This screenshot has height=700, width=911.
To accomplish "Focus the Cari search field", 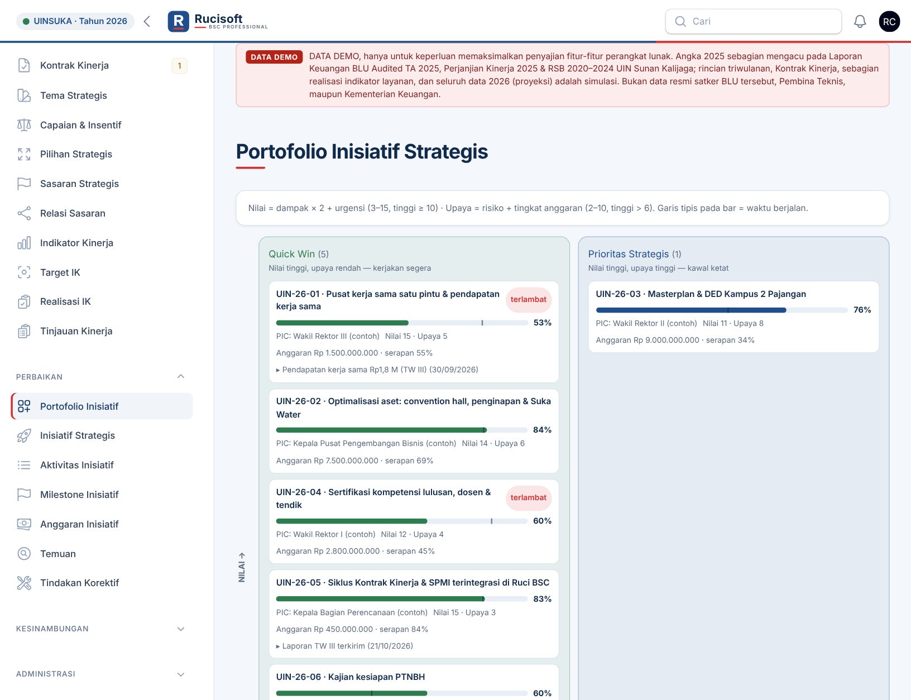I will 753,21.
